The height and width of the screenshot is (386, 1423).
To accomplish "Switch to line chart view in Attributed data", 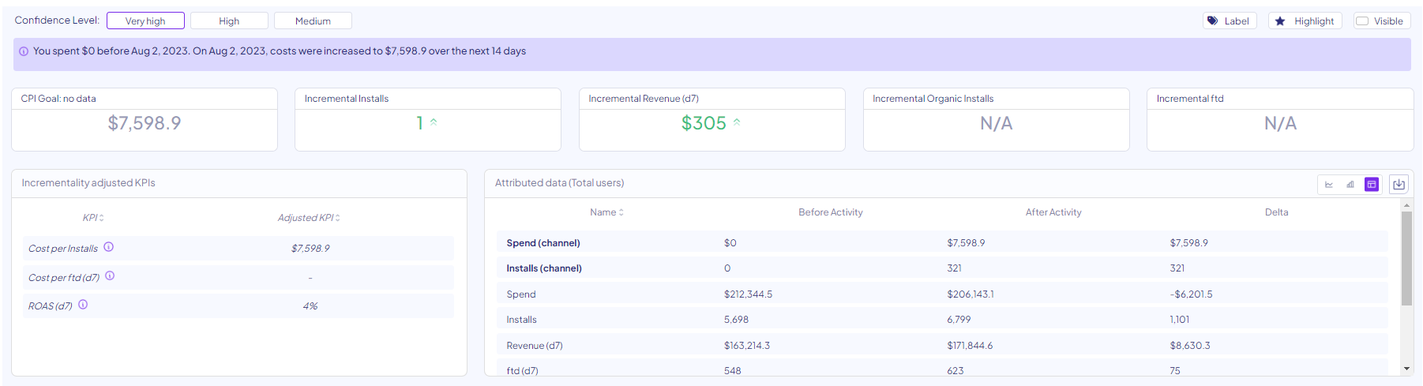I will pyautogui.click(x=1329, y=185).
